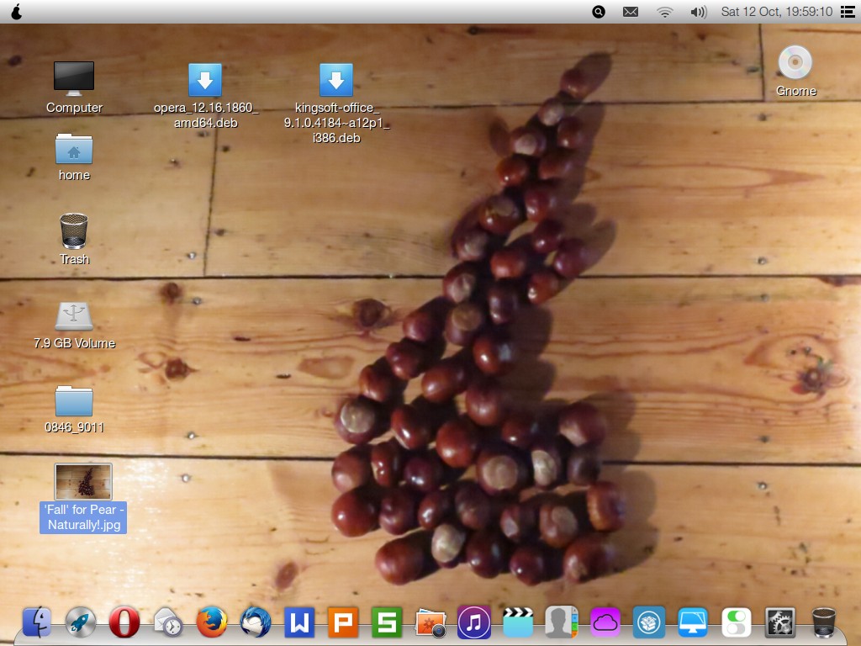861x646 pixels.
Task: Start Kingsoft Spreadsheets green S icon
Action: (x=387, y=623)
